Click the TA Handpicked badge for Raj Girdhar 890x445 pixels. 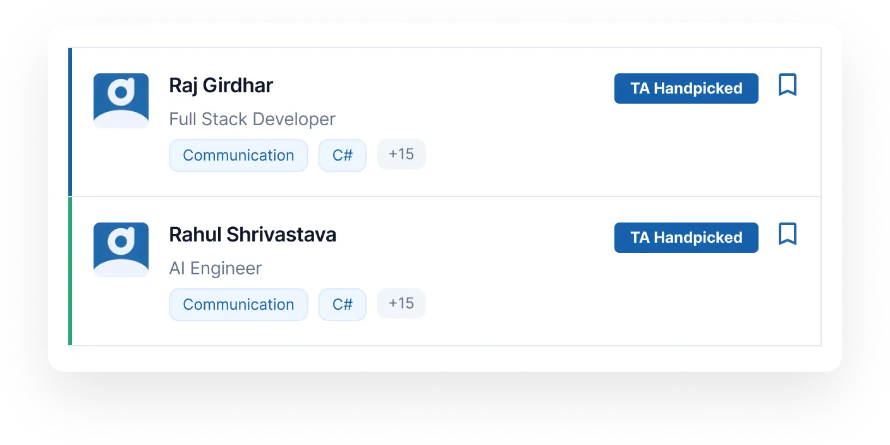tap(686, 88)
